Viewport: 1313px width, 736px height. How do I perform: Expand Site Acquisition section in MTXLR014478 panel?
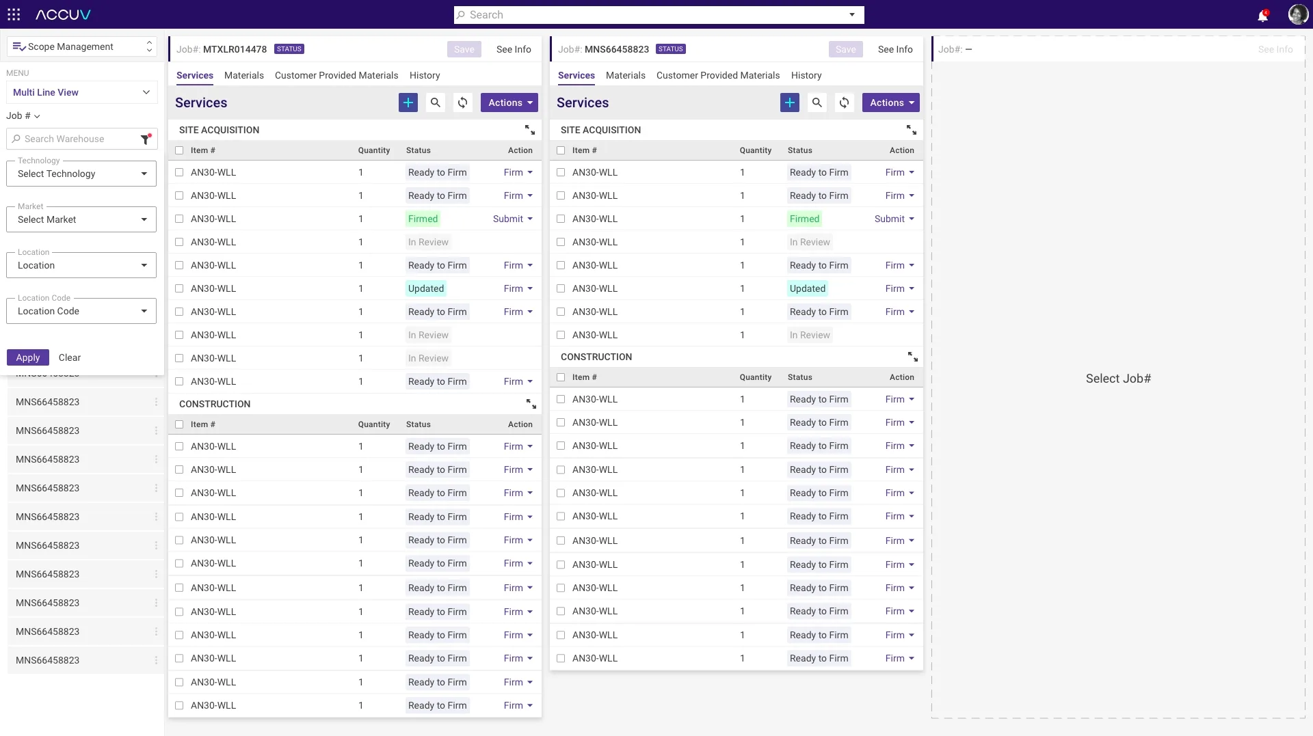[x=530, y=130]
